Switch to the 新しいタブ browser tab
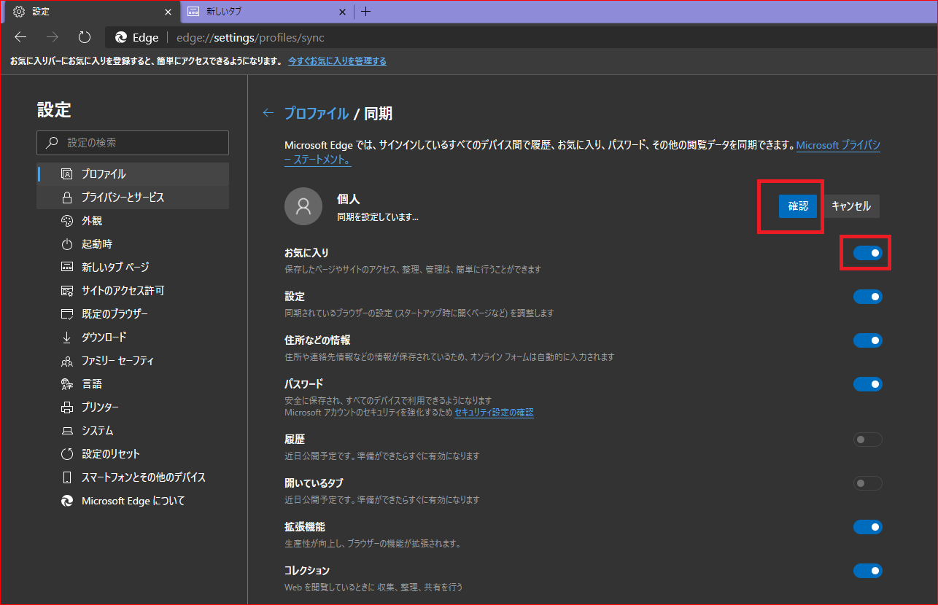 pos(267,12)
